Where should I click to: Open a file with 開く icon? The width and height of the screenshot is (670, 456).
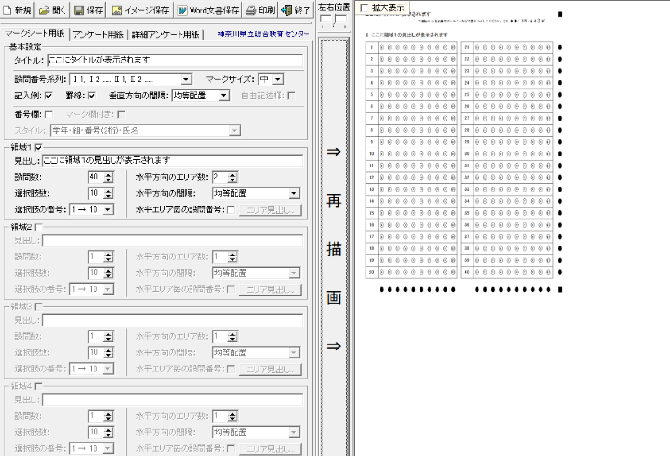(x=44, y=10)
